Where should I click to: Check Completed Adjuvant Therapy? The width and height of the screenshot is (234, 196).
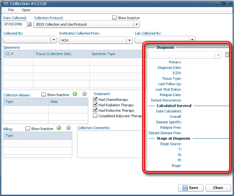tap(95, 116)
